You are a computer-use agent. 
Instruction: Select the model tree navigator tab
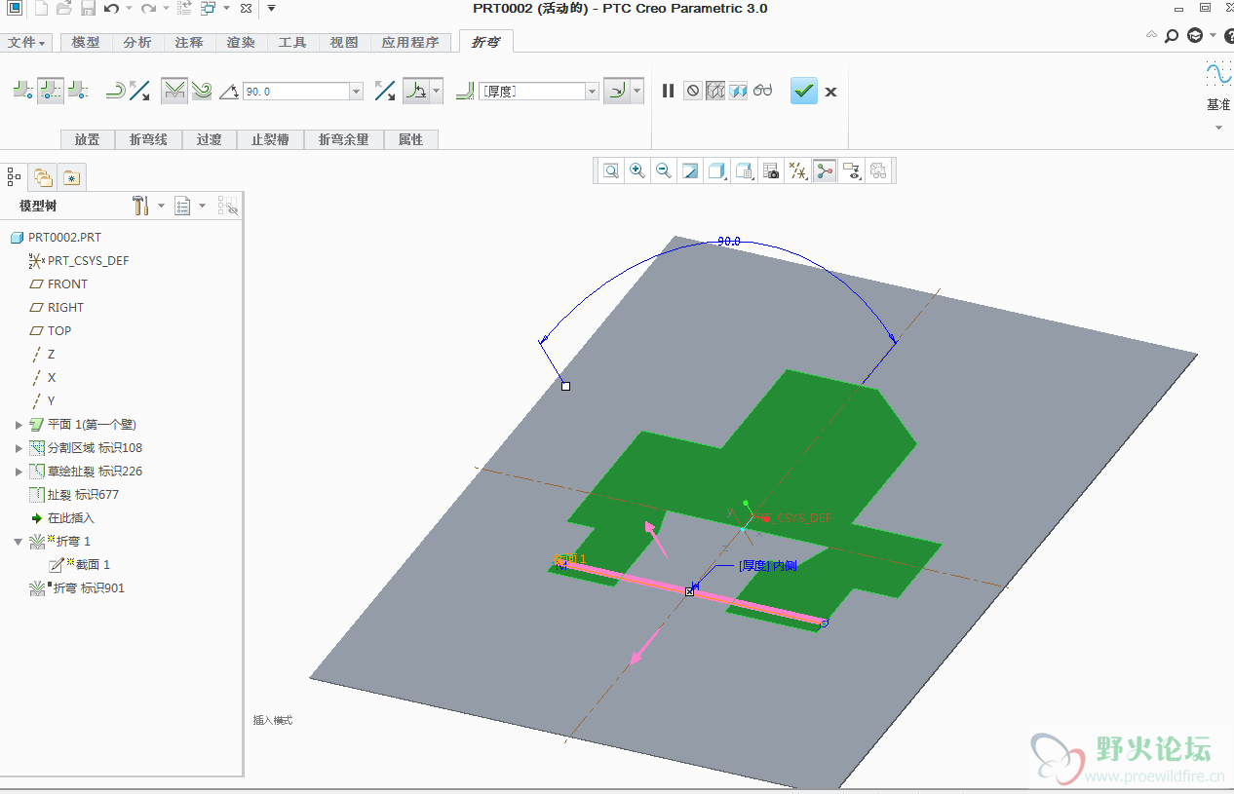(14, 176)
